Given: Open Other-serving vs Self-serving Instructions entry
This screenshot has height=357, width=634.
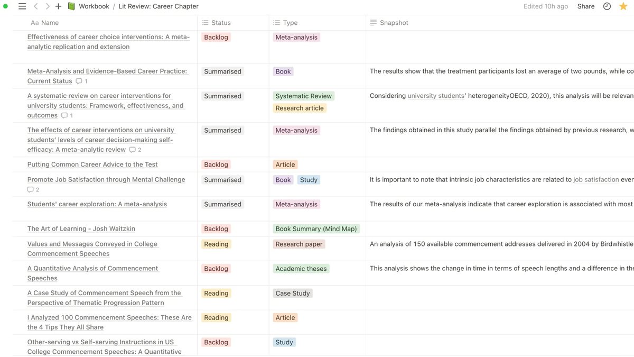Looking at the screenshot, I should (x=104, y=346).
